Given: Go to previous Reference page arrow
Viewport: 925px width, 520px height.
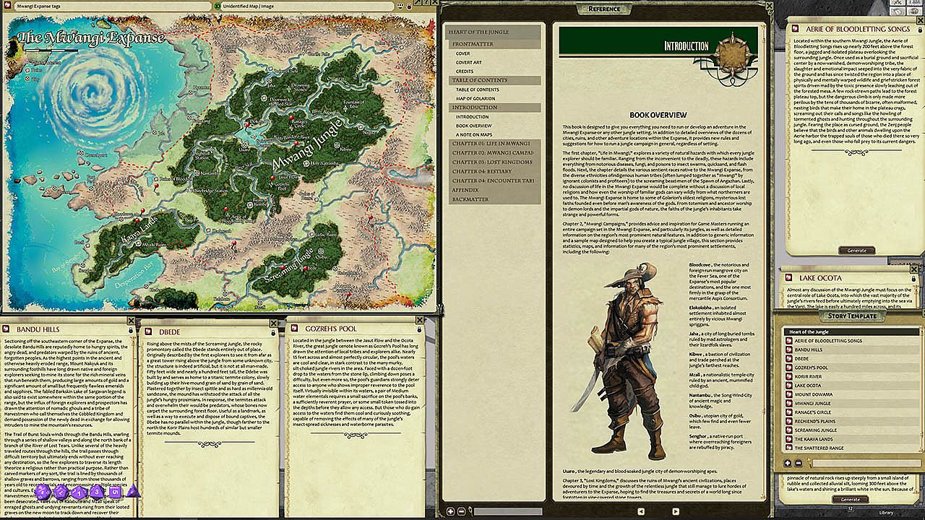Looking at the screenshot, I should coord(640,511).
